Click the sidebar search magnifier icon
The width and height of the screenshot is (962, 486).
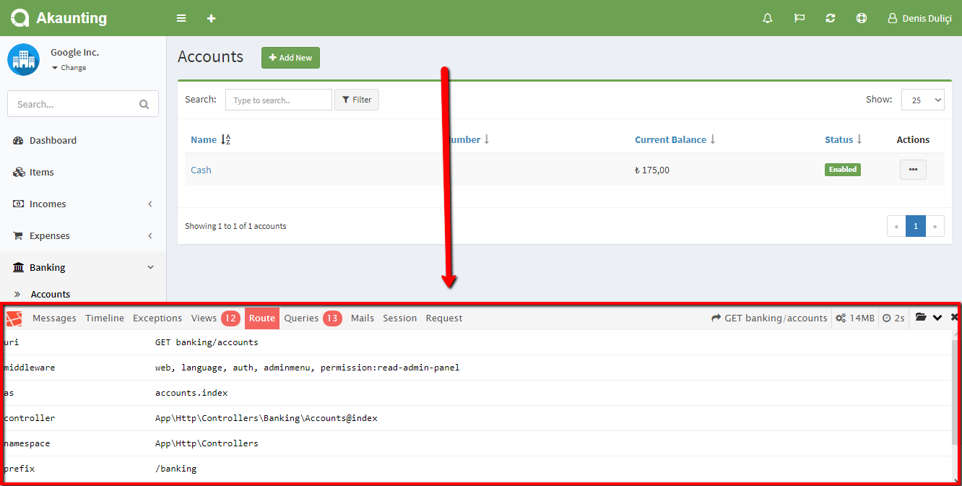(x=144, y=104)
